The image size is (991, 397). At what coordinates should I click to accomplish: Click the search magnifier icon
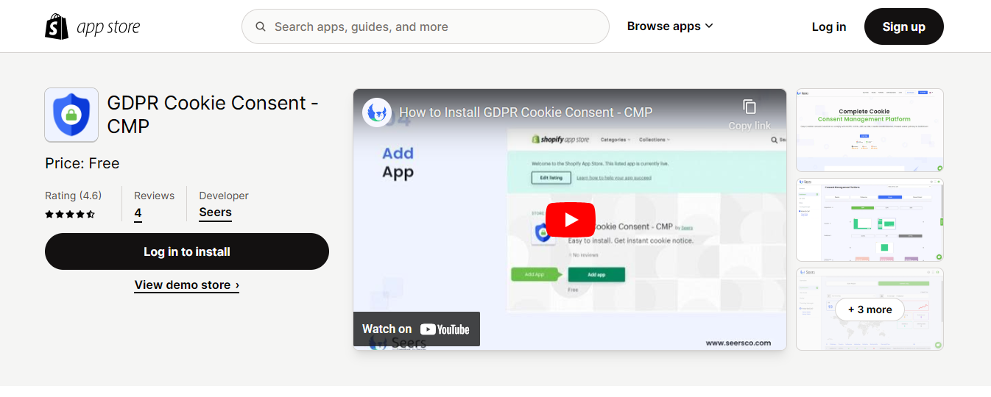click(261, 26)
